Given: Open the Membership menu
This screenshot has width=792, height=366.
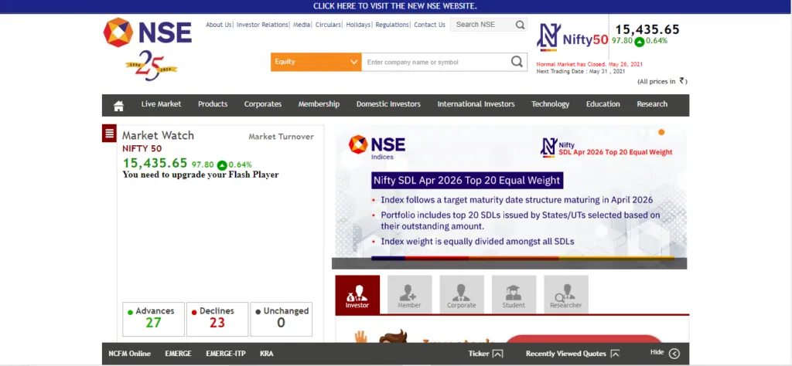Looking at the screenshot, I should coord(319,103).
